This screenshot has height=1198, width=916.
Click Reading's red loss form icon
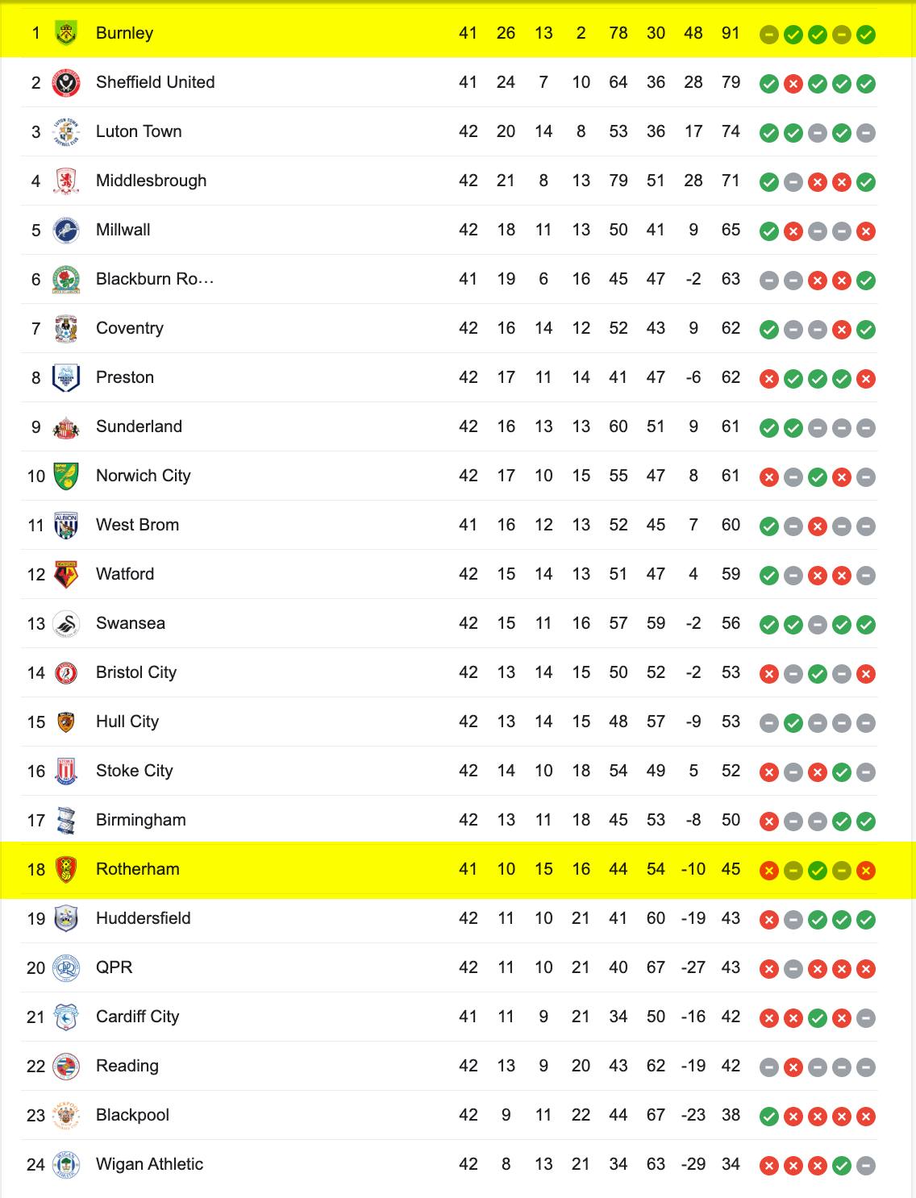pyautogui.click(x=793, y=1067)
